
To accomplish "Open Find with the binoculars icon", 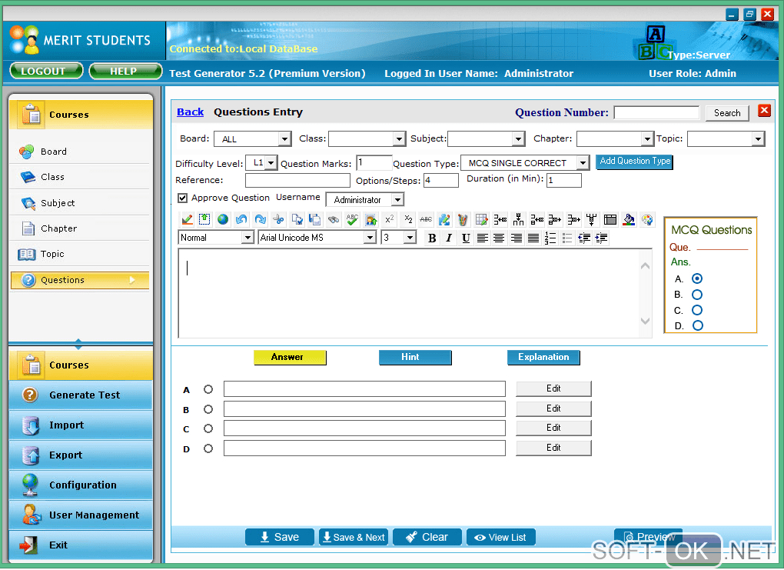I will click(334, 220).
